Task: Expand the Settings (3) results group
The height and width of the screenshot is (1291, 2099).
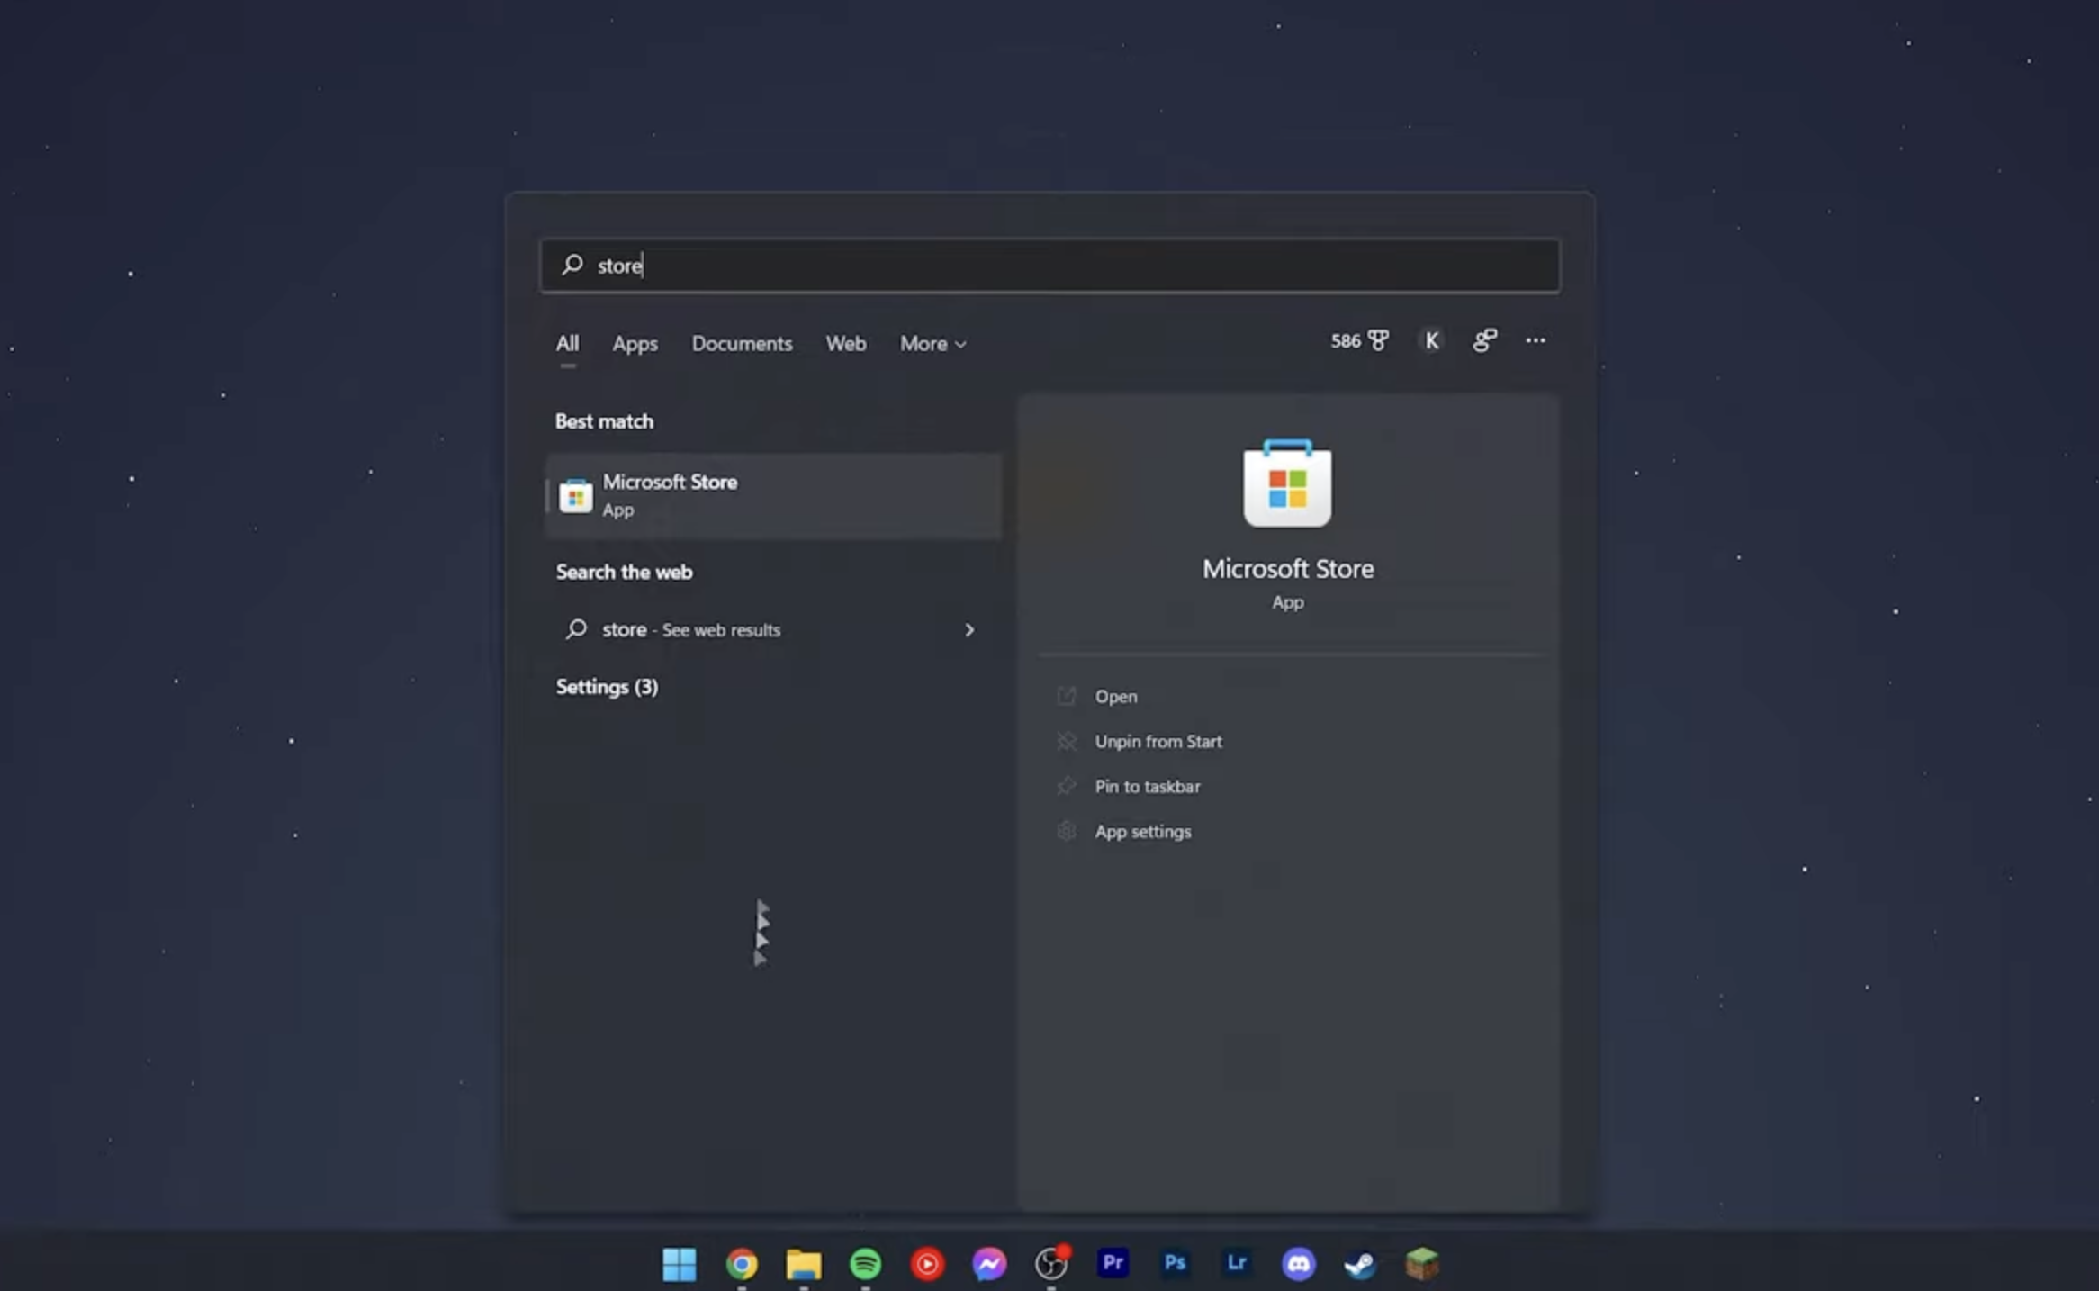Action: click(x=607, y=687)
